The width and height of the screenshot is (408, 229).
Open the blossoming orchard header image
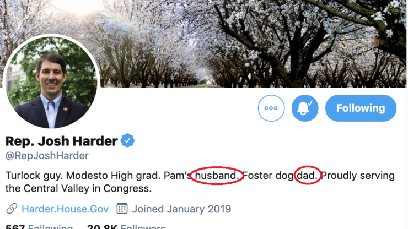click(x=248, y=39)
